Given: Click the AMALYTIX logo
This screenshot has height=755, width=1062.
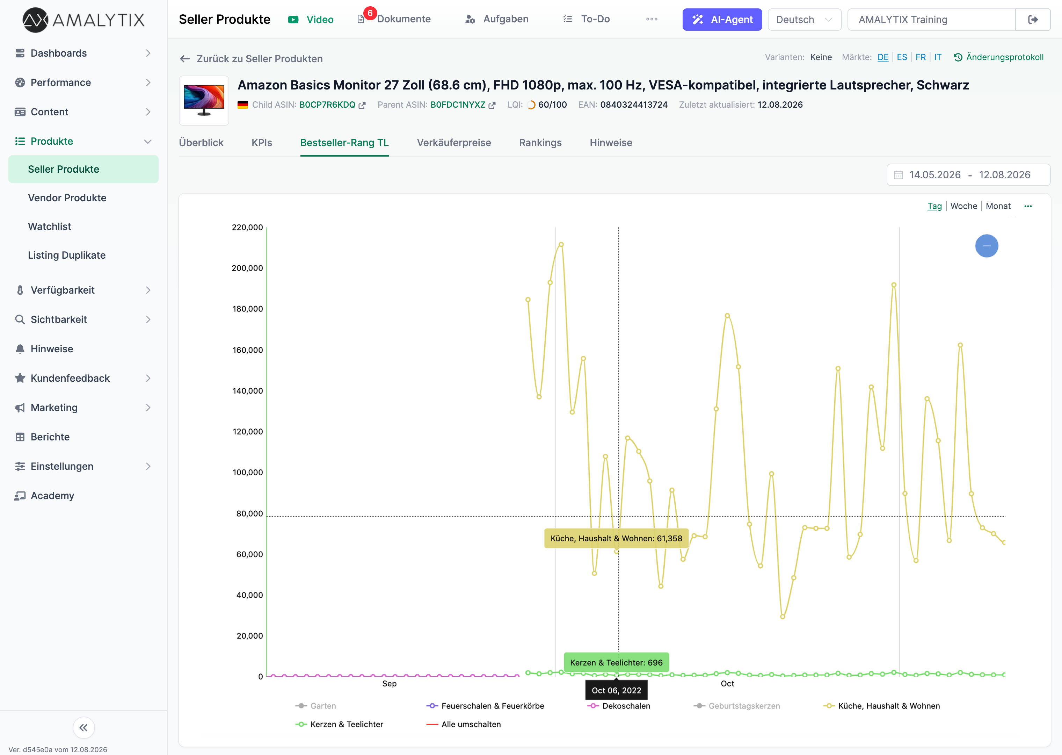Looking at the screenshot, I should click(x=83, y=20).
